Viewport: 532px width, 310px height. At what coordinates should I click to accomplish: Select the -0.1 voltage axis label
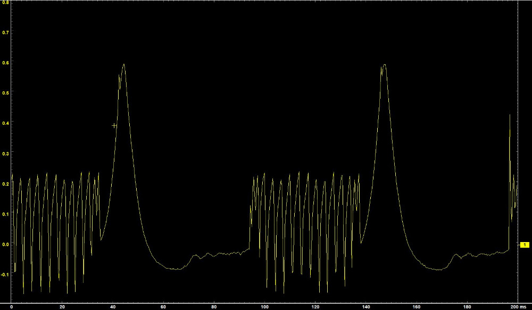click(x=5, y=274)
